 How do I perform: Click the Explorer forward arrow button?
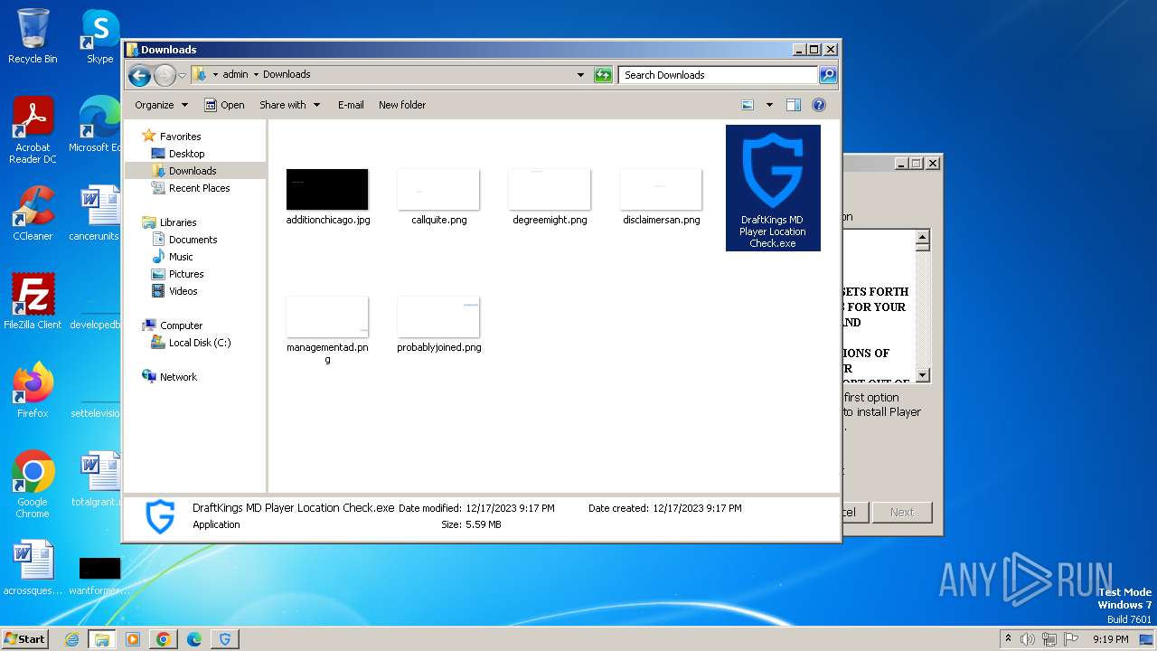click(165, 75)
